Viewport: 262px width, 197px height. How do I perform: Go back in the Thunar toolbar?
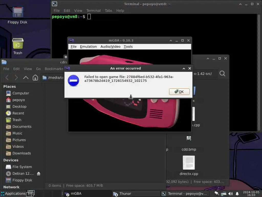(x=7, y=77)
